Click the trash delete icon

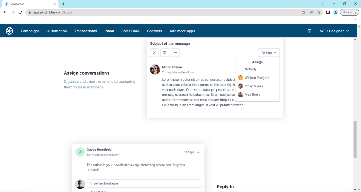[165, 52]
